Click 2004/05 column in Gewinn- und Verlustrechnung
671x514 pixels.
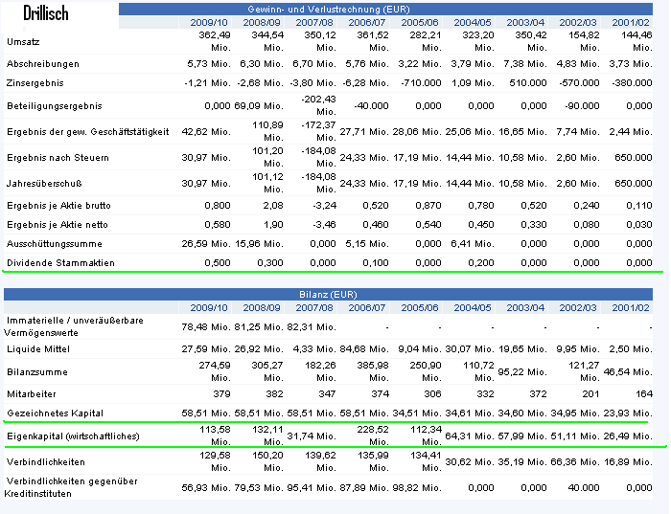472,22
